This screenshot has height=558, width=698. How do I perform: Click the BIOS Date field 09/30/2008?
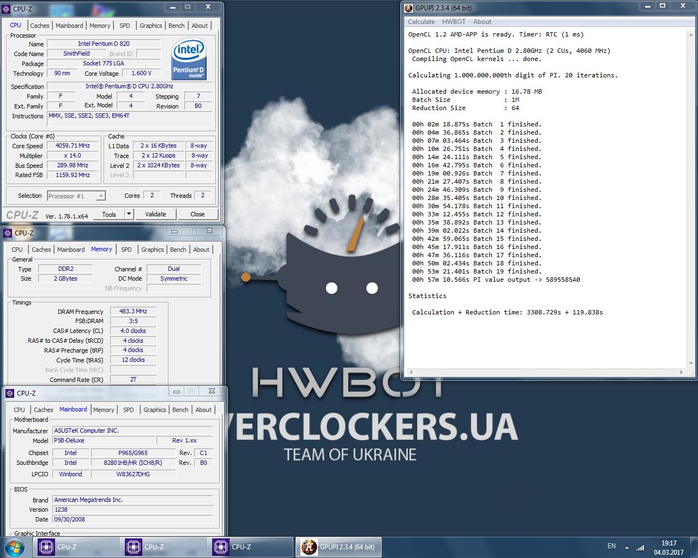(x=133, y=519)
